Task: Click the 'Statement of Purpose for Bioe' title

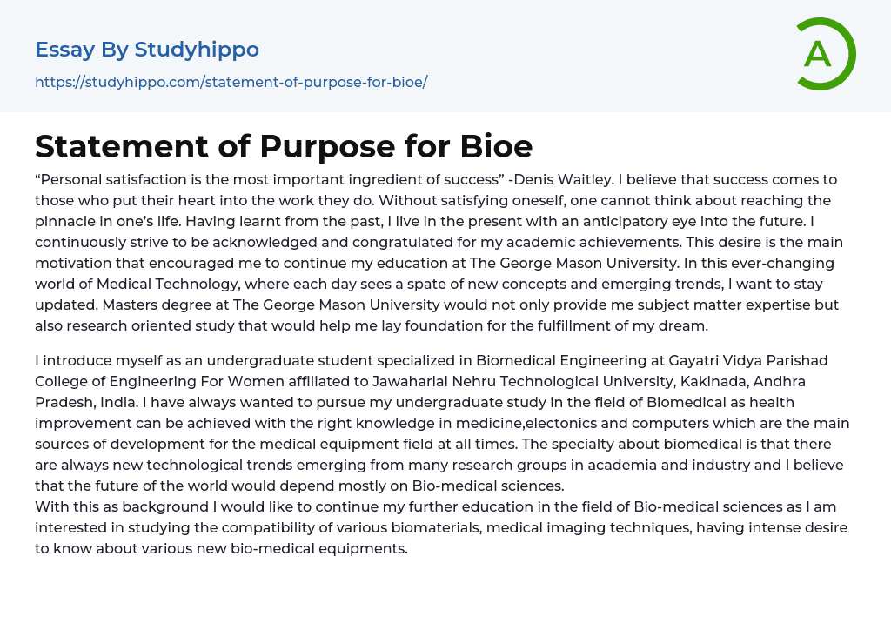Action: pos(284,145)
